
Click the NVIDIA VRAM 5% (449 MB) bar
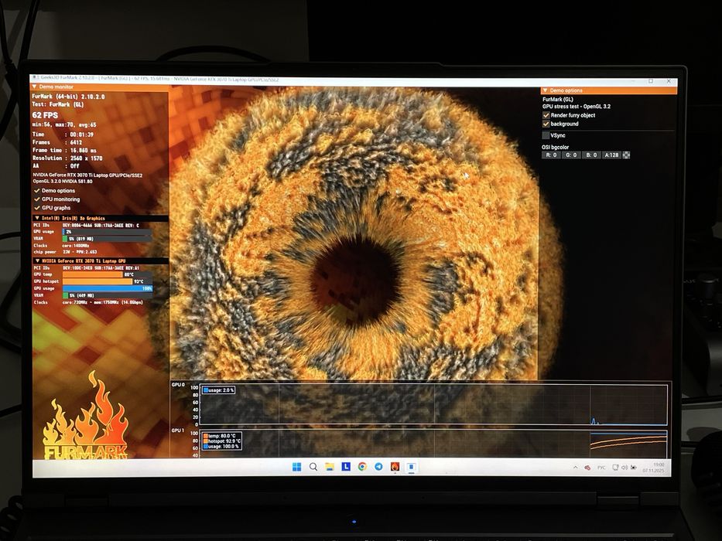point(108,295)
